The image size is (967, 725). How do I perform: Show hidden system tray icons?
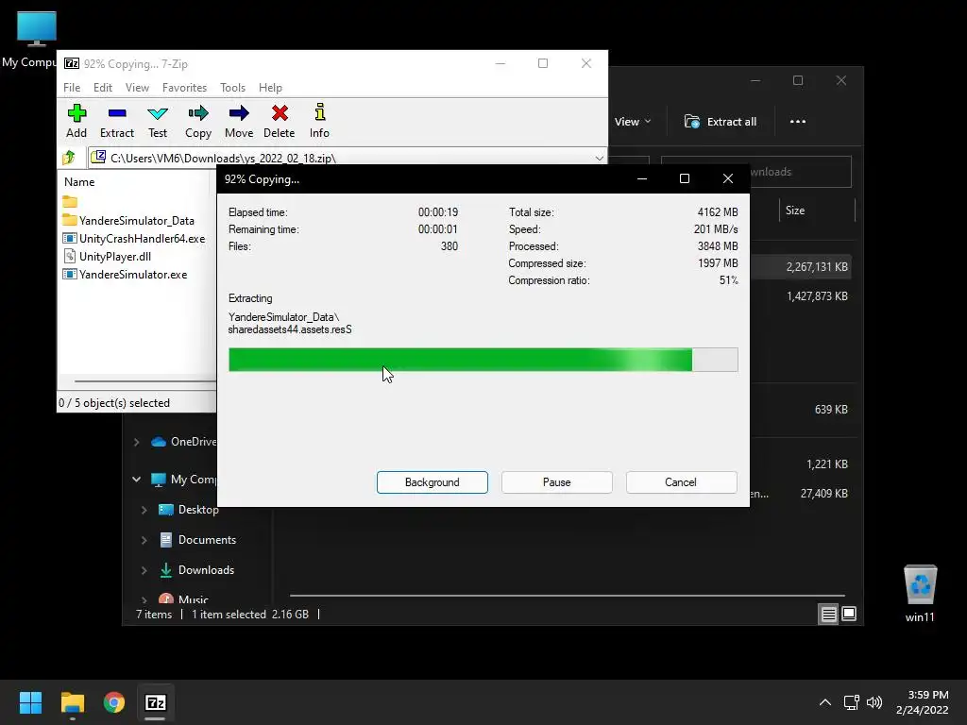[x=824, y=702]
